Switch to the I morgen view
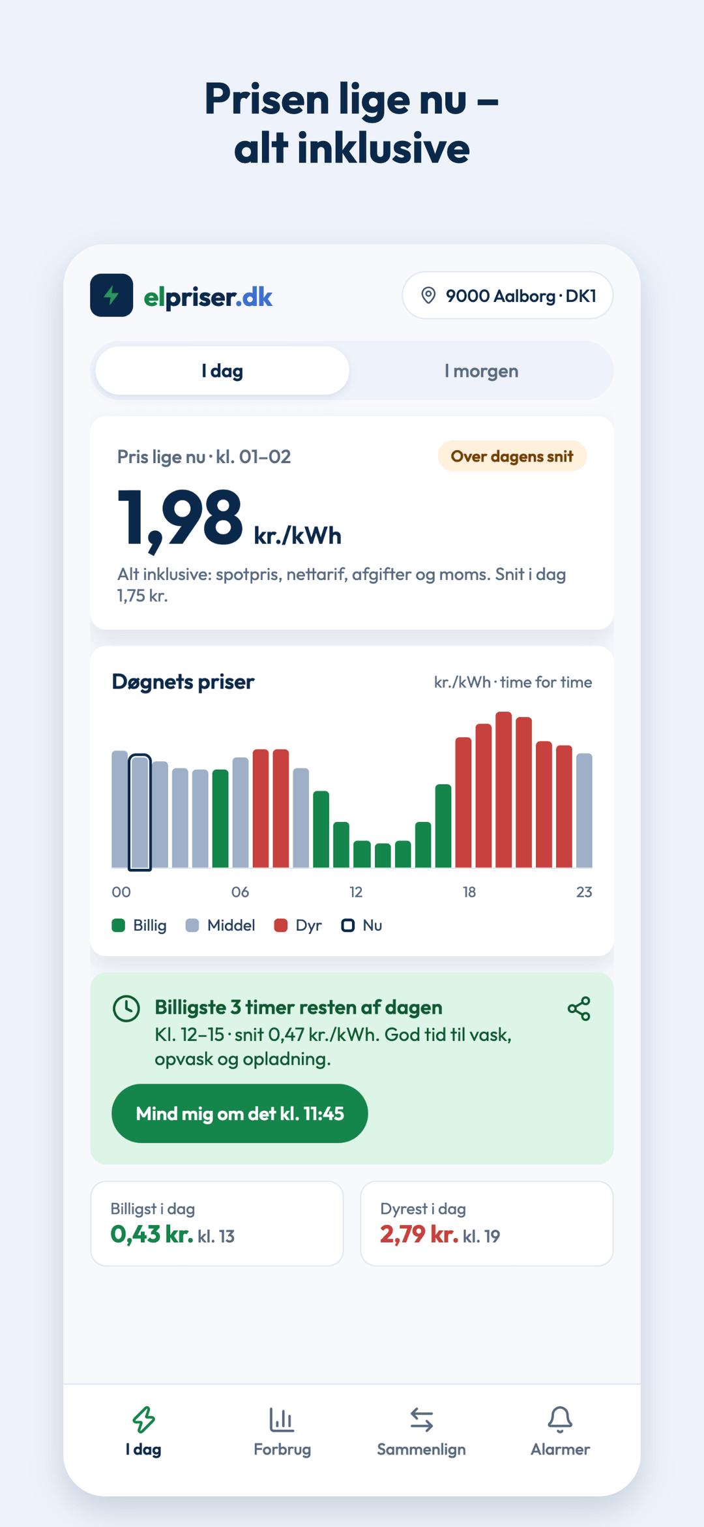Viewport: 704px width, 1527px height. coord(481,370)
